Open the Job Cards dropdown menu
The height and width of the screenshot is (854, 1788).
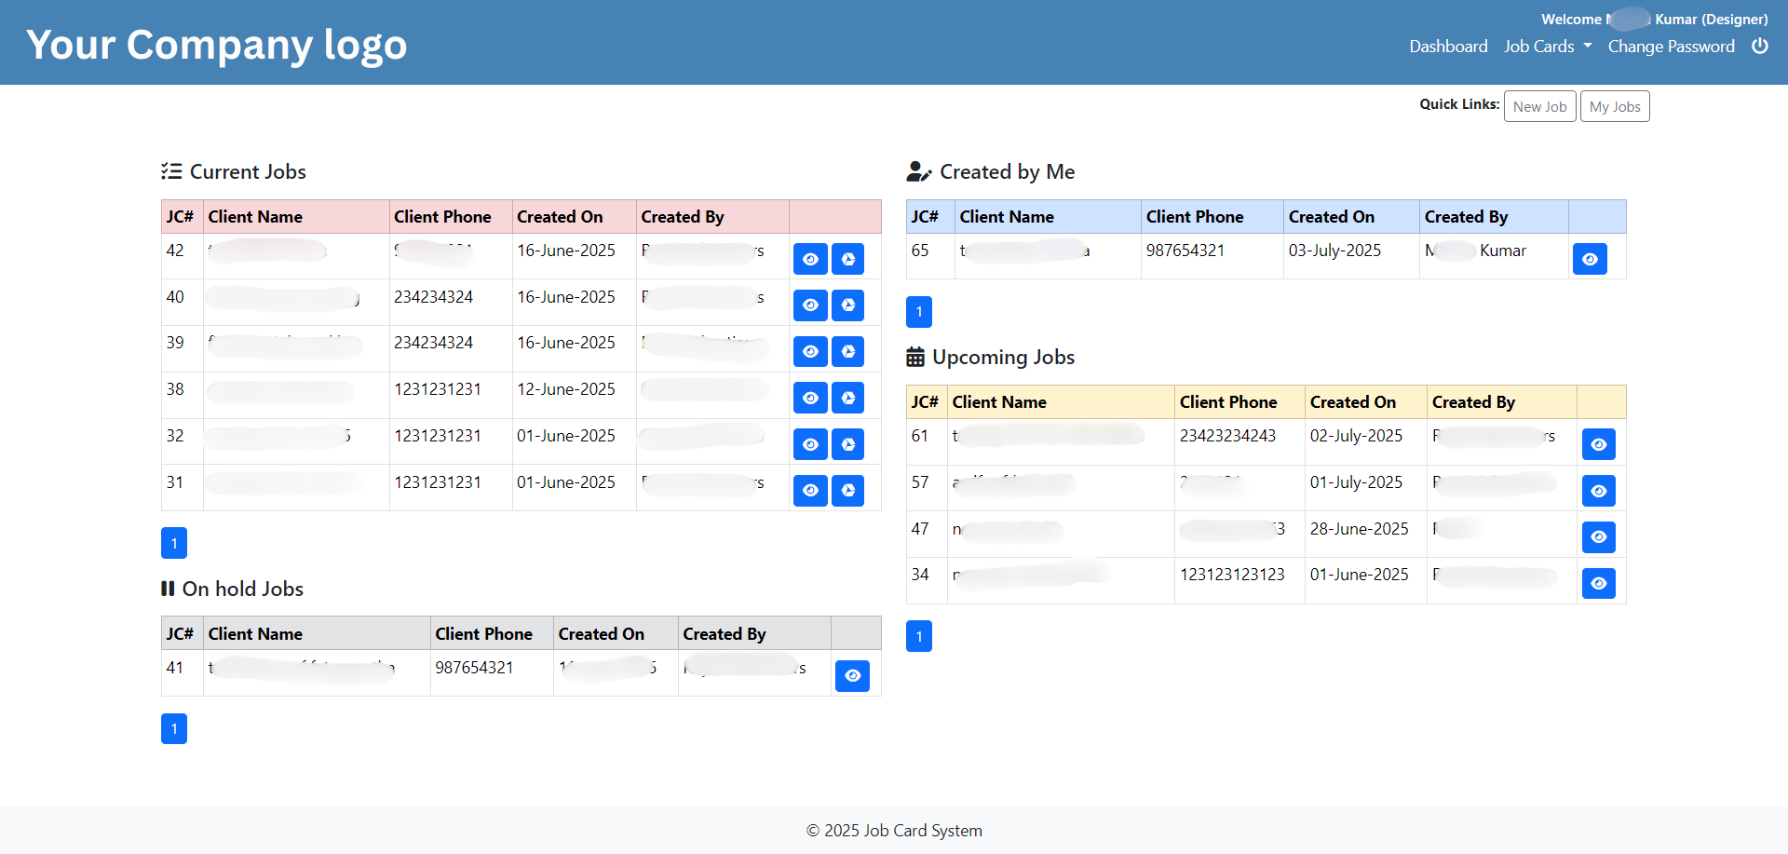pyautogui.click(x=1547, y=46)
